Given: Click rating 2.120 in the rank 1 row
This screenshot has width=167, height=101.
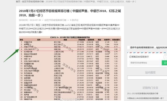Looking at the screenshot, I should point(107,42).
